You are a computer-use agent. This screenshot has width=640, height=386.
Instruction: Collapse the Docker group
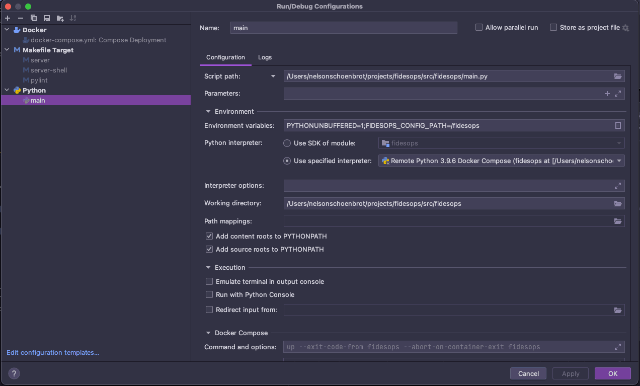(7, 30)
